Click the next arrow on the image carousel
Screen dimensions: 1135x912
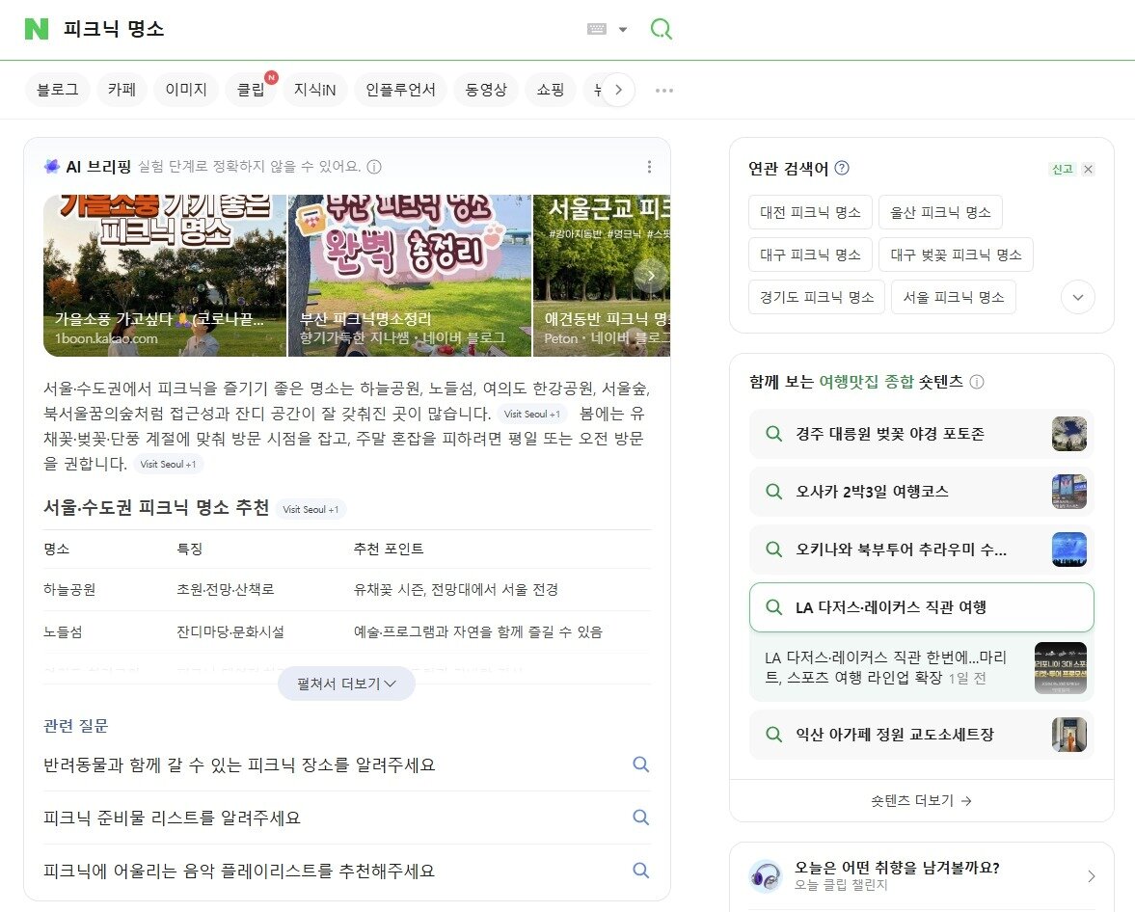coord(651,276)
